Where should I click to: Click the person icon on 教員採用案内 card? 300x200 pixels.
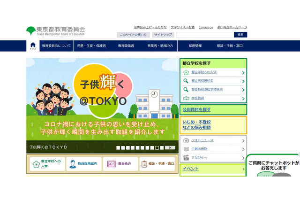point(73,164)
